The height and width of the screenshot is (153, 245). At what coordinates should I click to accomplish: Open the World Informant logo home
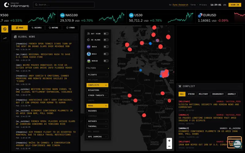(x=17, y=5)
